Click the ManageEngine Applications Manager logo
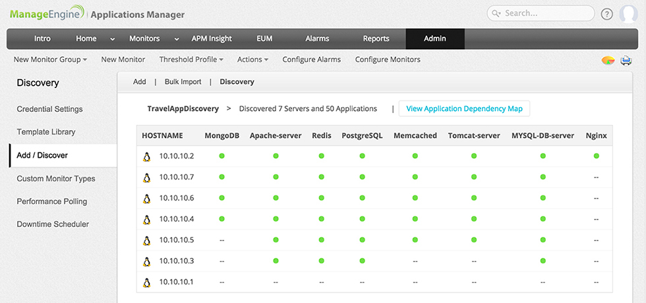The image size is (646, 303). 97,14
